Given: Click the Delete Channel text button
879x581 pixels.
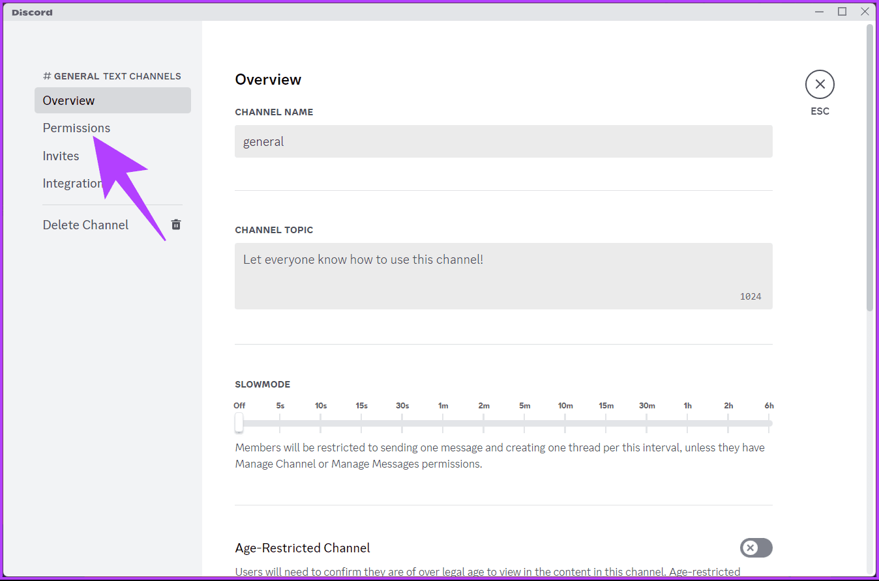Looking at the screenshot, I should [x=85, y=225].
